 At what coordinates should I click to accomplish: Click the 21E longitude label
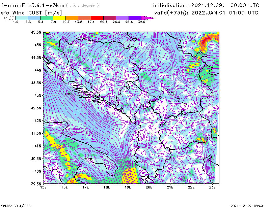(x=170, y=187)
